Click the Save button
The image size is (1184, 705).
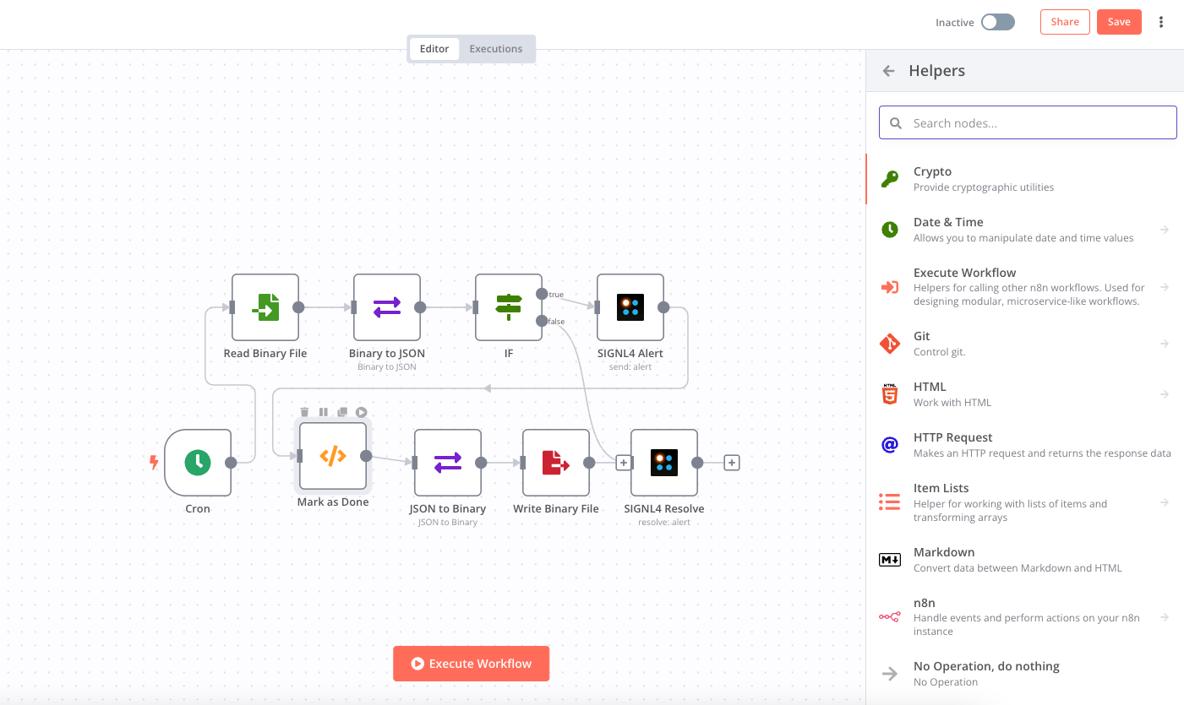[x=1118, y=22]
